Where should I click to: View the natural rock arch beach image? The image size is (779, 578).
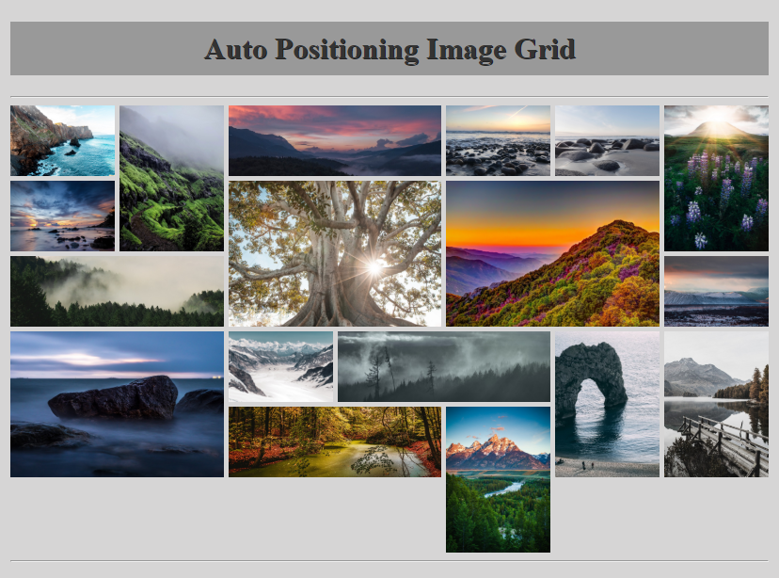coord(606,403)
